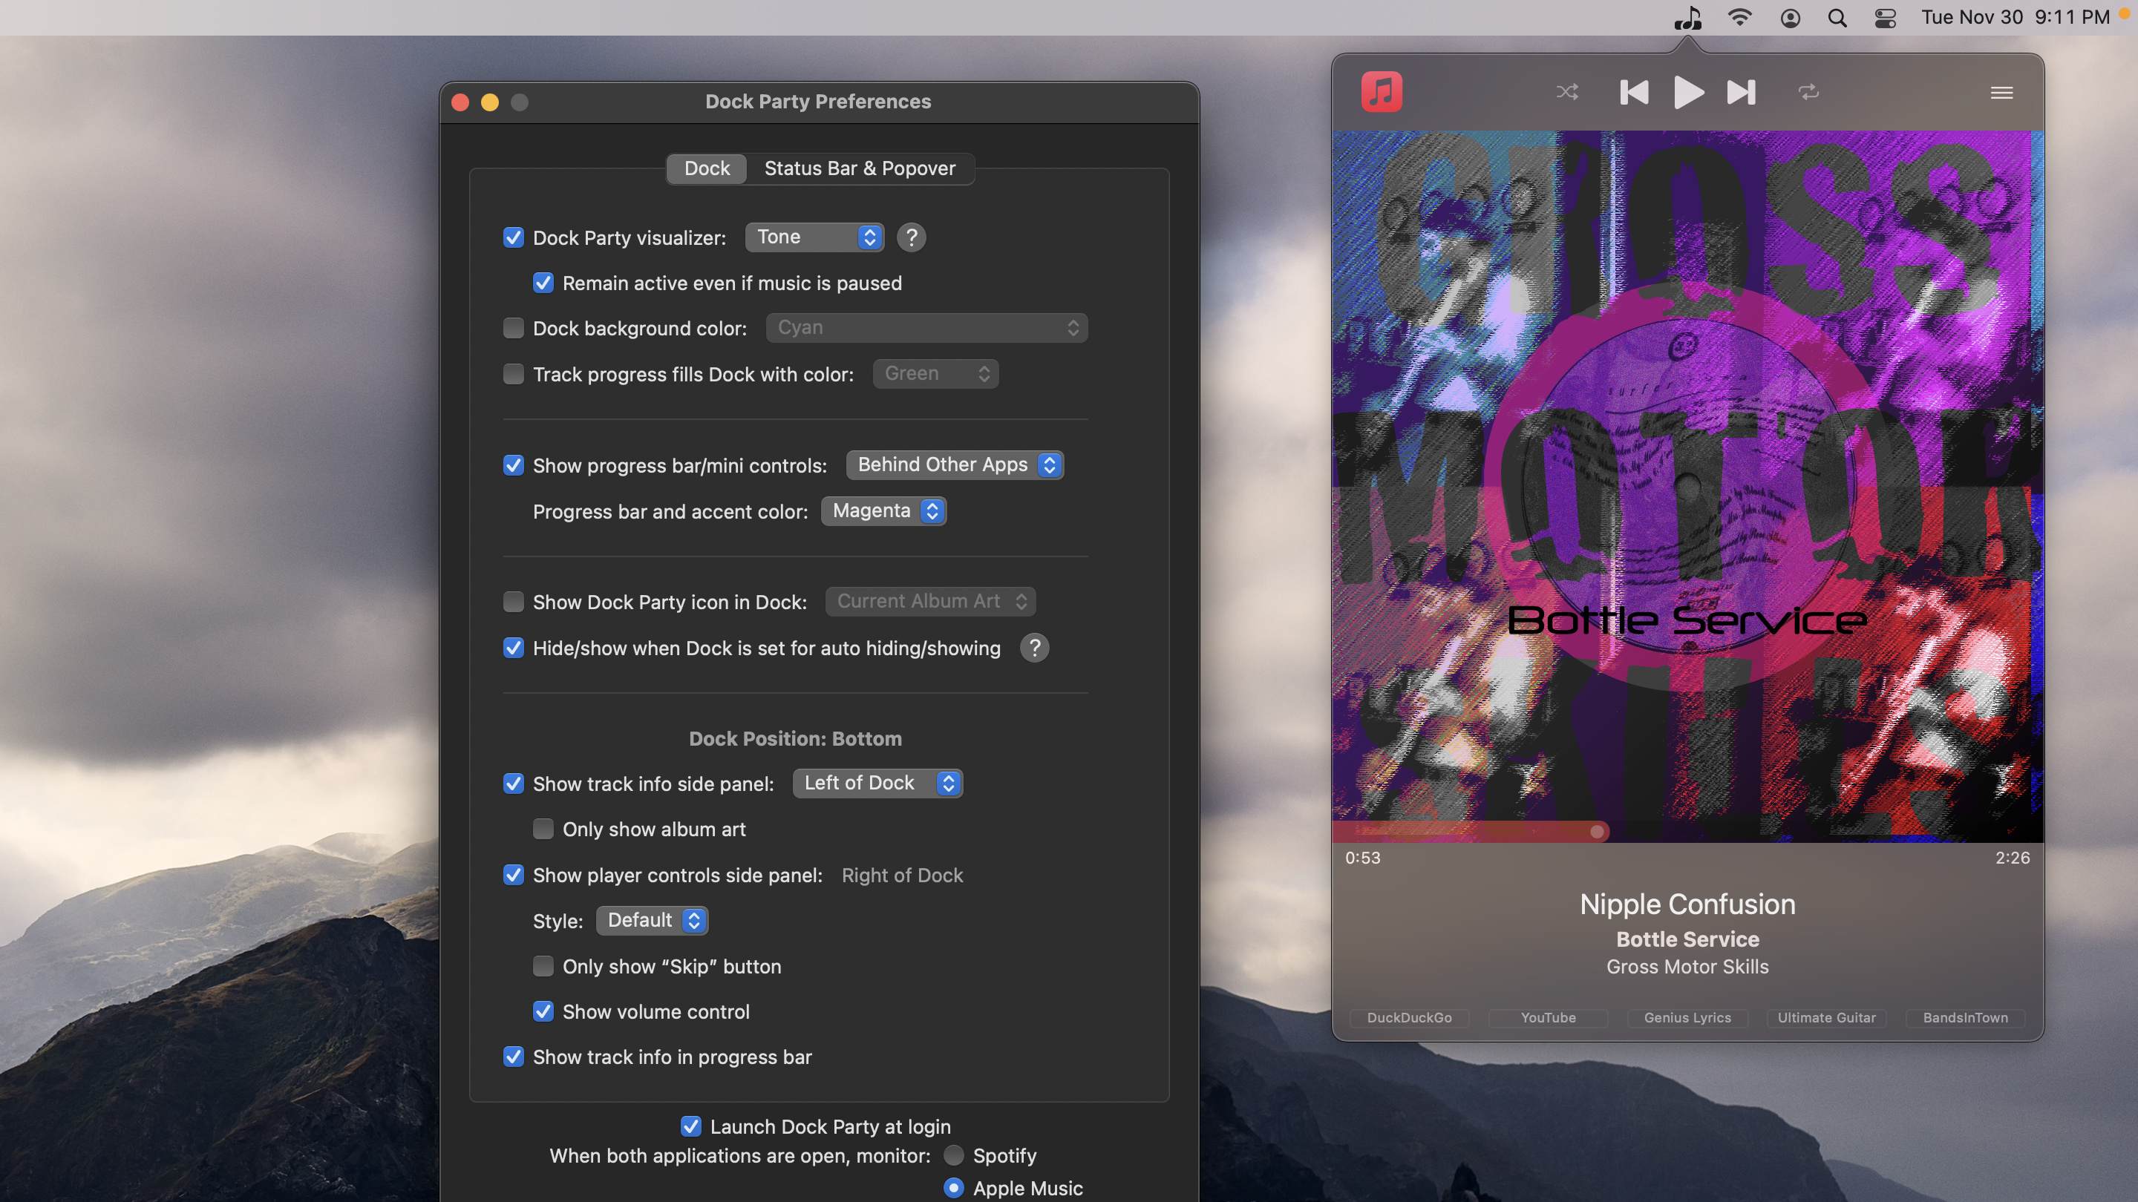Click the 2:26 track duration label

tap(2013, 858)
